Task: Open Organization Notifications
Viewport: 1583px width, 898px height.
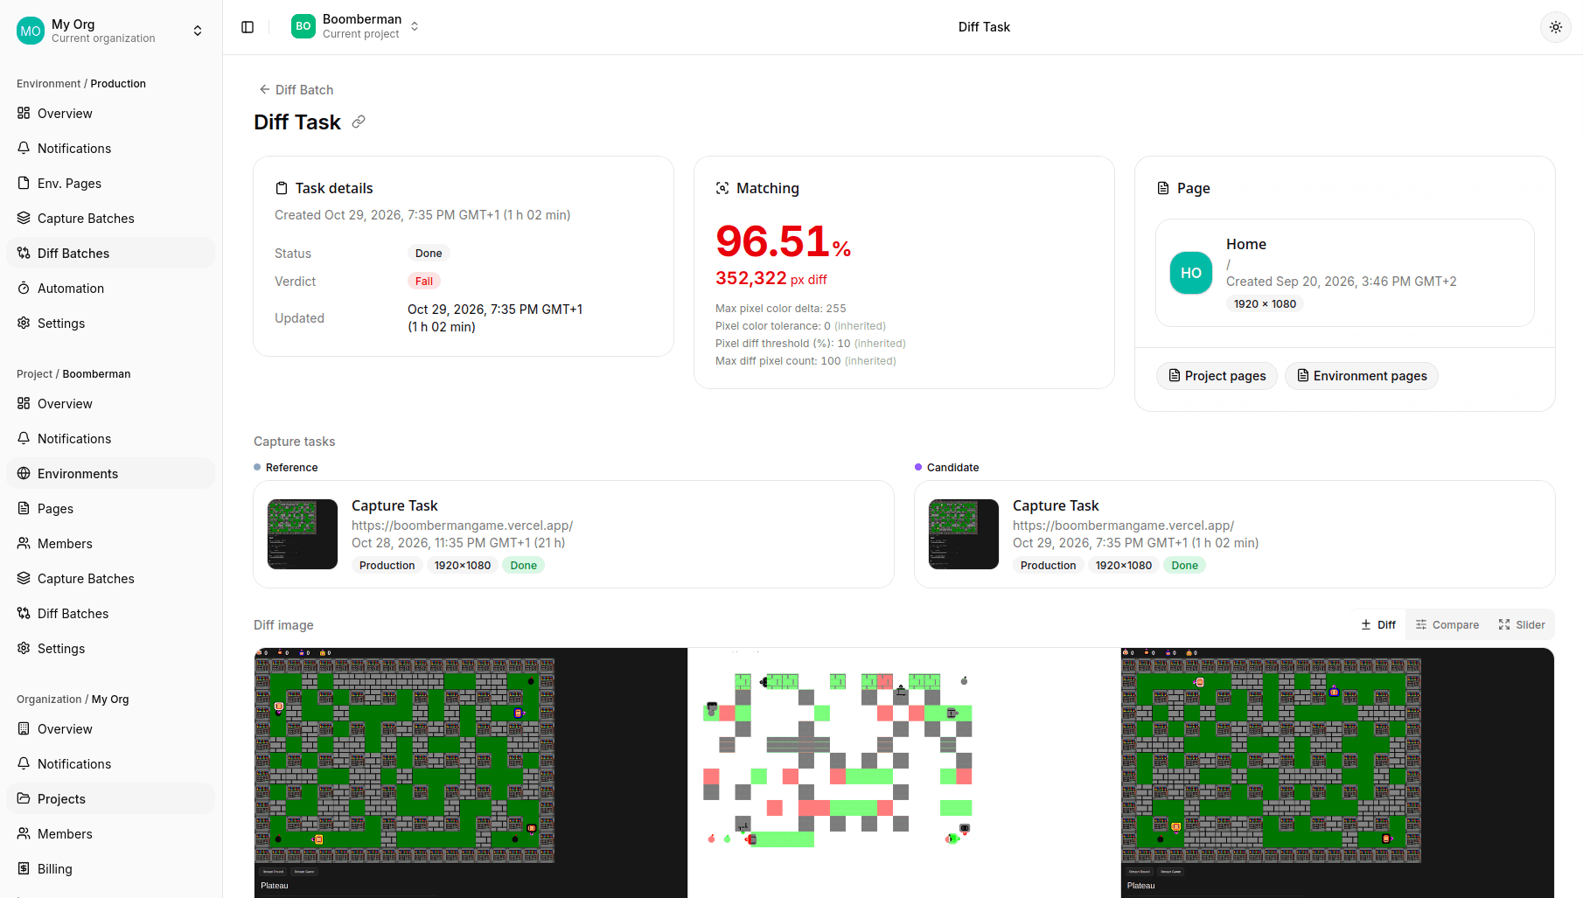Action: pos(111,764)
